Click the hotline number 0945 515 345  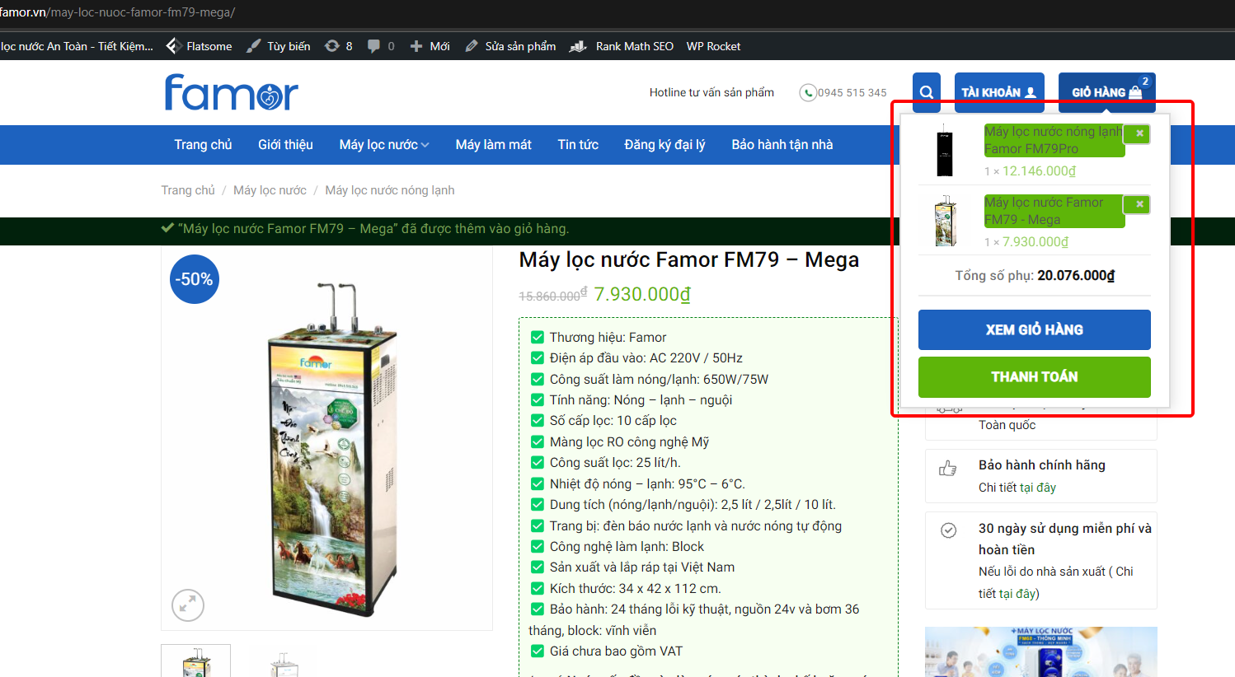click(x=852, y=93)
